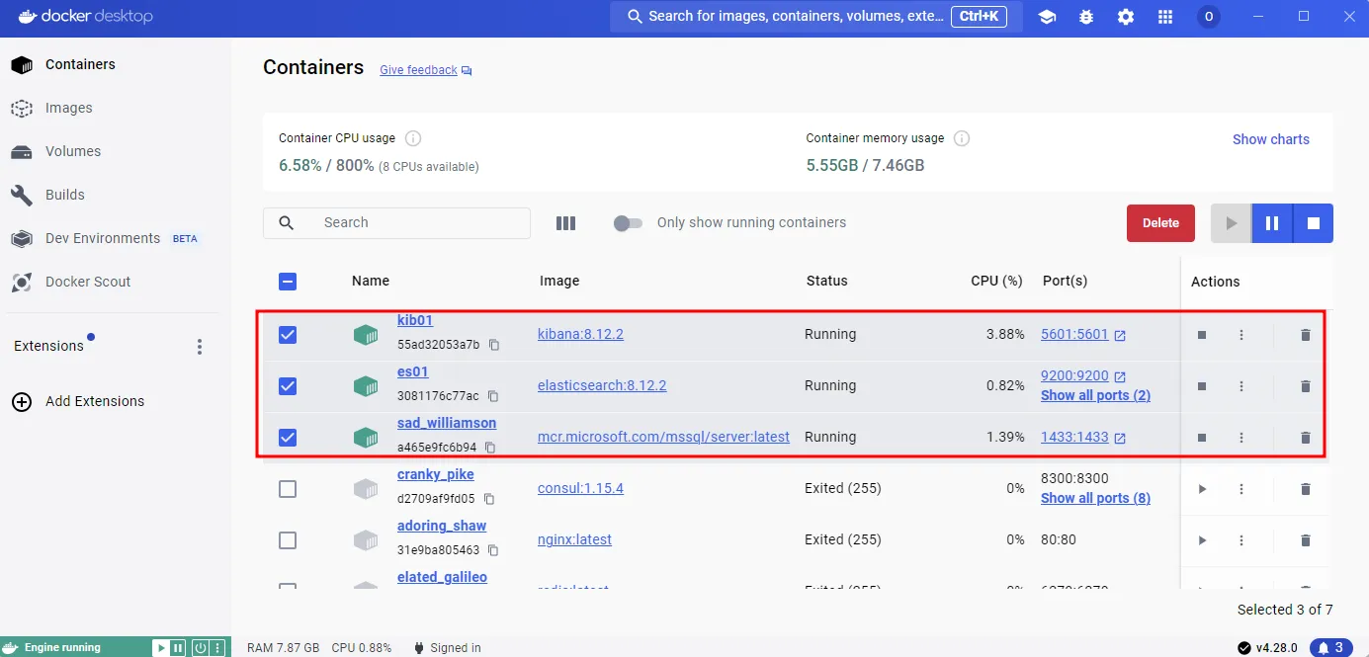Viewport: 1369px width, 657px height.
Task: Start the adoring_shaw container
Action: tap(1203, 540)
